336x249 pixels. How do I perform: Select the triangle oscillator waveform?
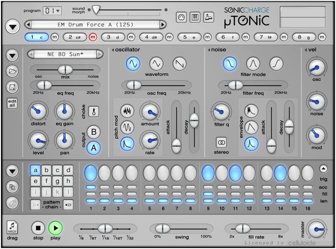click(x=156, y=64)
